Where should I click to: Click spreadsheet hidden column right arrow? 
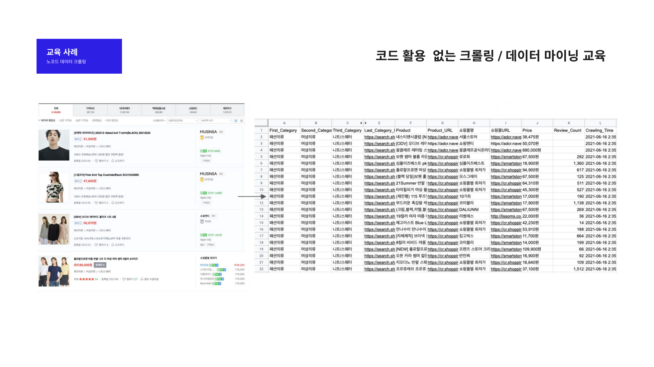(366, 123)
